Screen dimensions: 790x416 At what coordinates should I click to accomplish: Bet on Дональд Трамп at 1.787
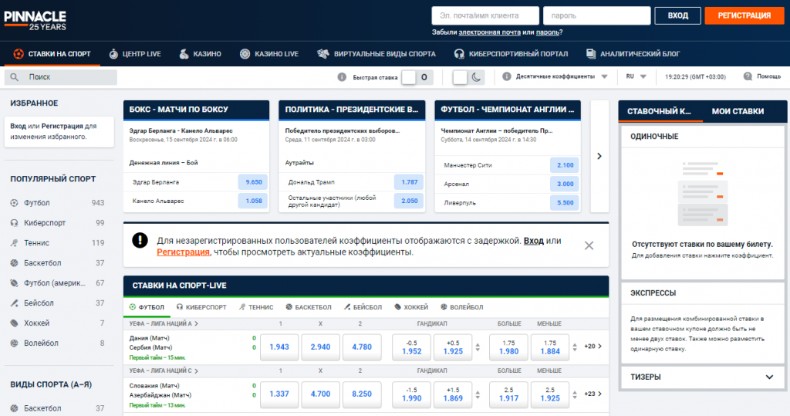point(409,182)
